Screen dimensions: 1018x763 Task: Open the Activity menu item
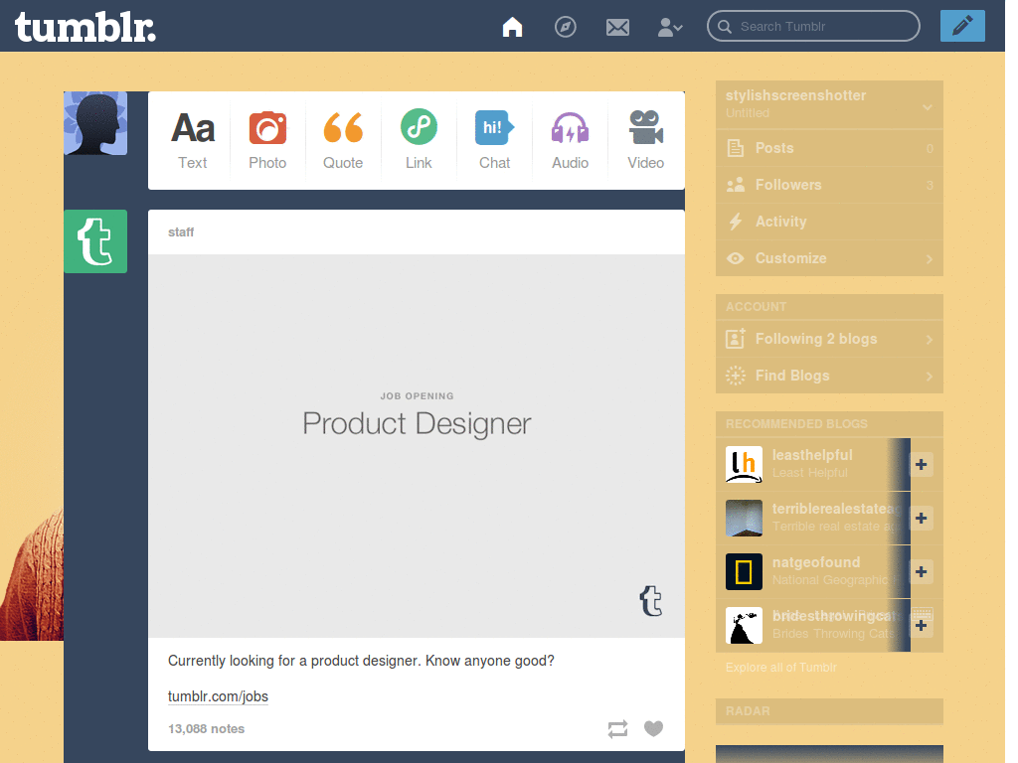829,222
